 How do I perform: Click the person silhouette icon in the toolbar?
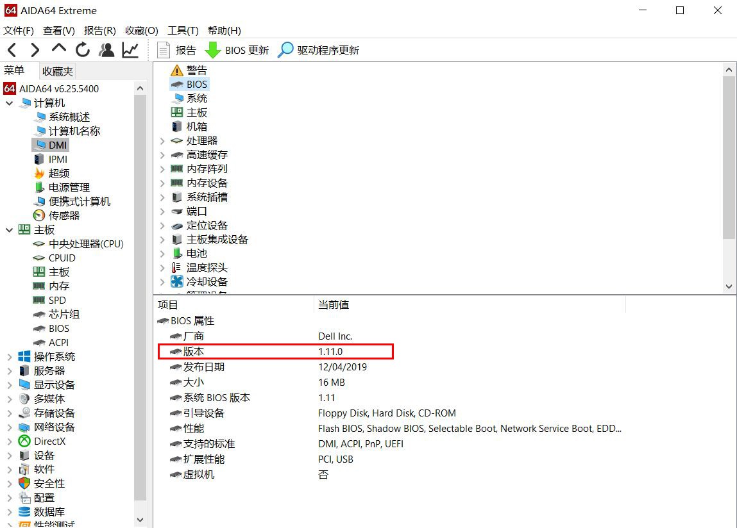106,49
